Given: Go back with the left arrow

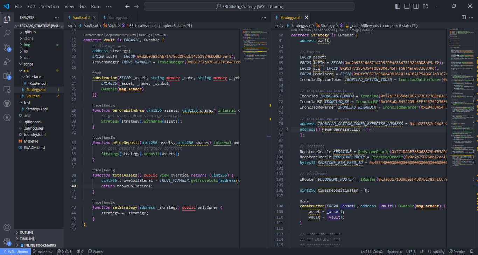Looking at the screenshot, I should (127, 6).
